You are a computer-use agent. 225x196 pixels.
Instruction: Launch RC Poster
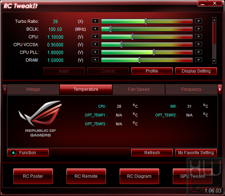(x=33, y=176)
